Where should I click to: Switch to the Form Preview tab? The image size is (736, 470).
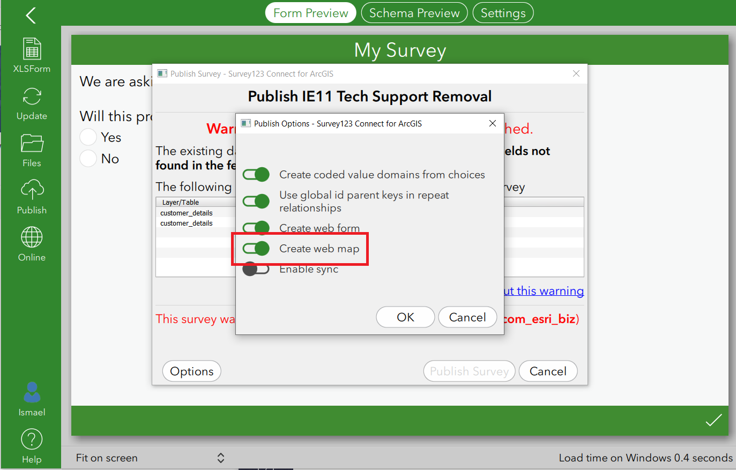click(x=311, y=13)
